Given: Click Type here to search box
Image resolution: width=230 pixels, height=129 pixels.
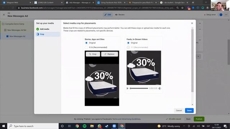Looking at the screenshot, I should coord(33,126).
